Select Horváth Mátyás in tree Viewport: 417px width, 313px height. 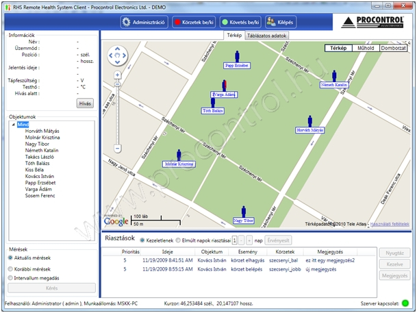[x=42, y=131]
